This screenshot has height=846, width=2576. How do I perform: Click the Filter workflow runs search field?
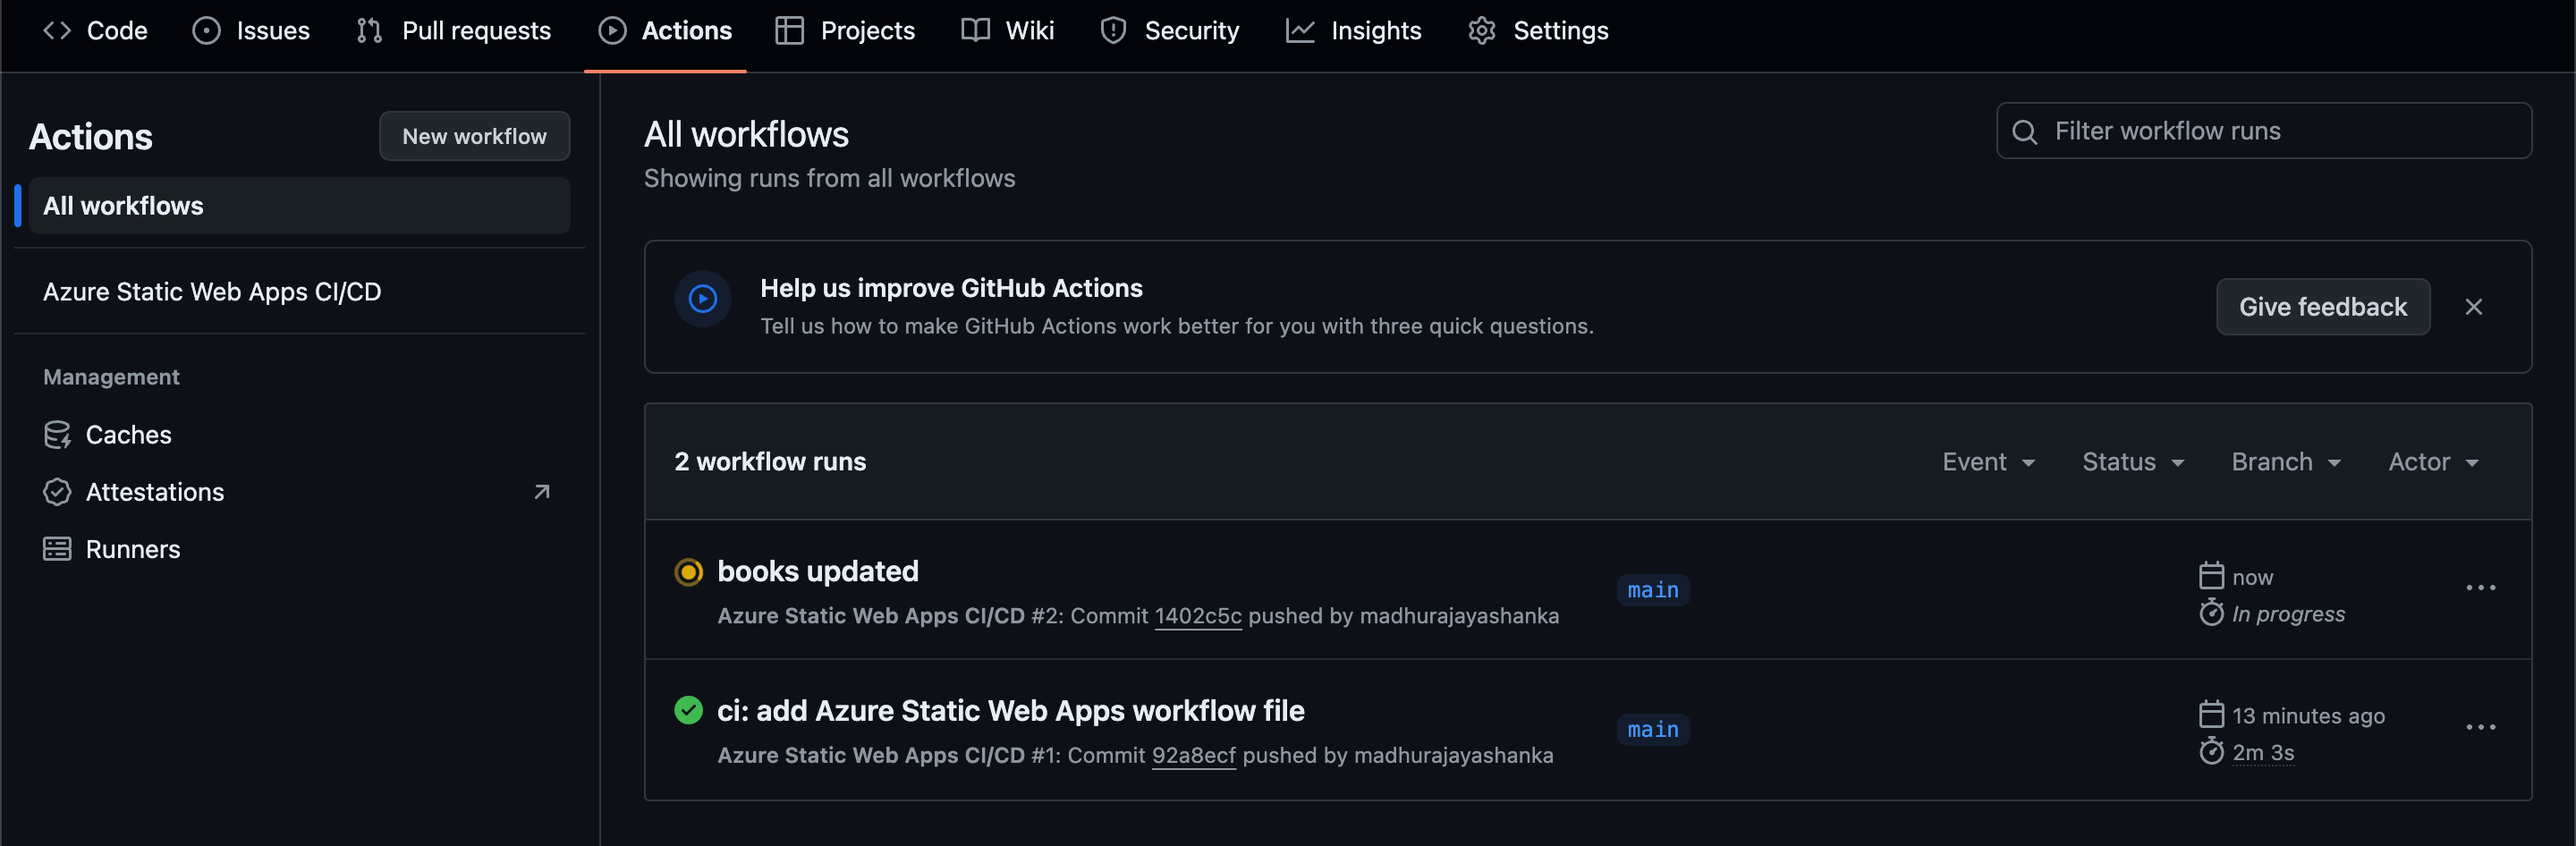point(2264,131)
